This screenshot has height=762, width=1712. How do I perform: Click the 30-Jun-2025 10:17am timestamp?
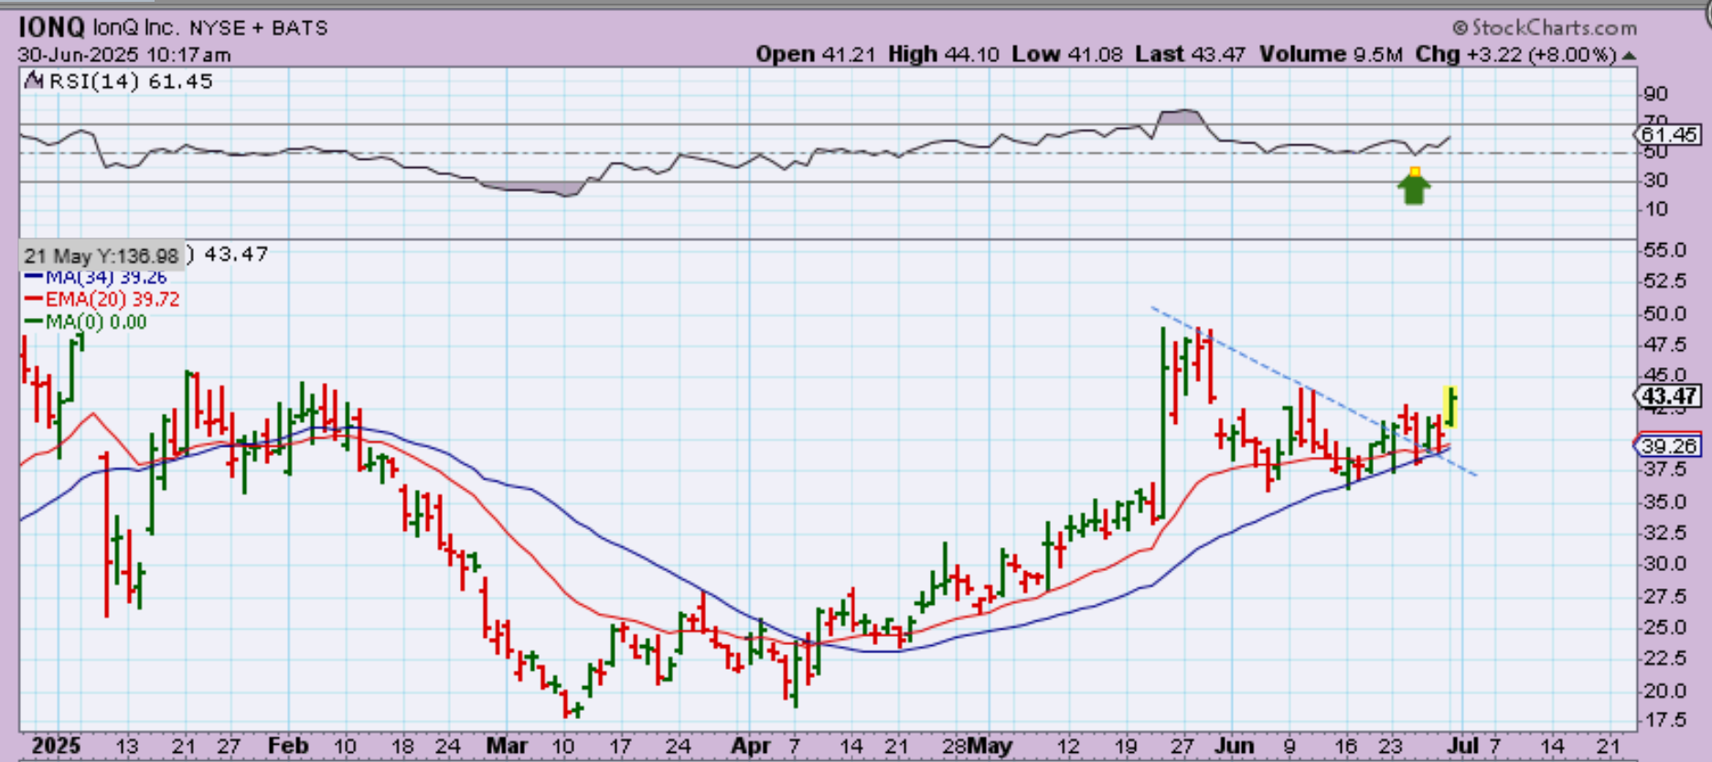coord(124,55)
